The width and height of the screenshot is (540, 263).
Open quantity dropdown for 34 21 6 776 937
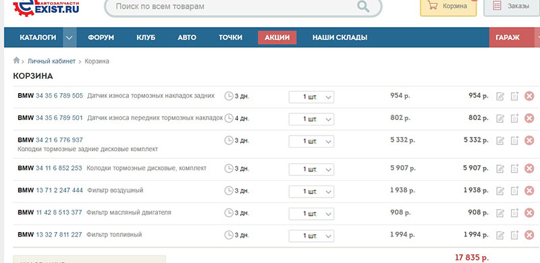[x=311, y=141]
